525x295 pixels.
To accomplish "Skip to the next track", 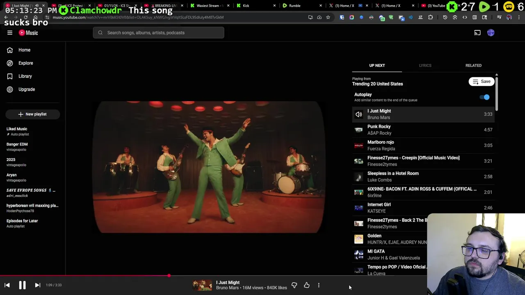I will [37, 285].
